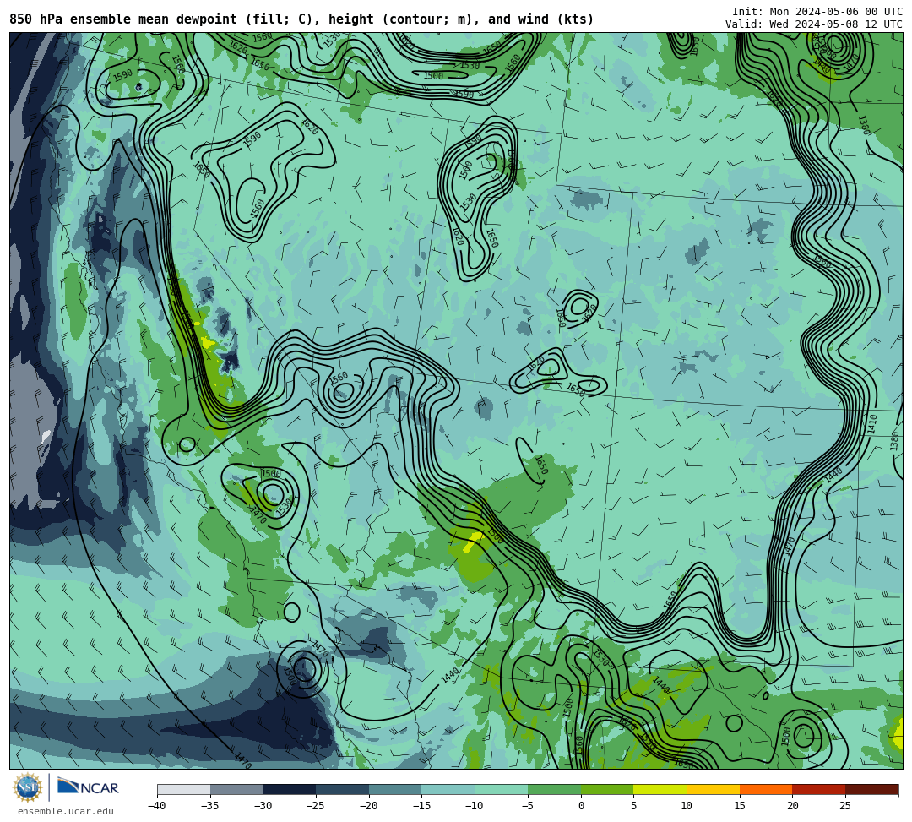
Task: Click the NCAR logo
Action: pyautogui.click(x=88, y=787)
